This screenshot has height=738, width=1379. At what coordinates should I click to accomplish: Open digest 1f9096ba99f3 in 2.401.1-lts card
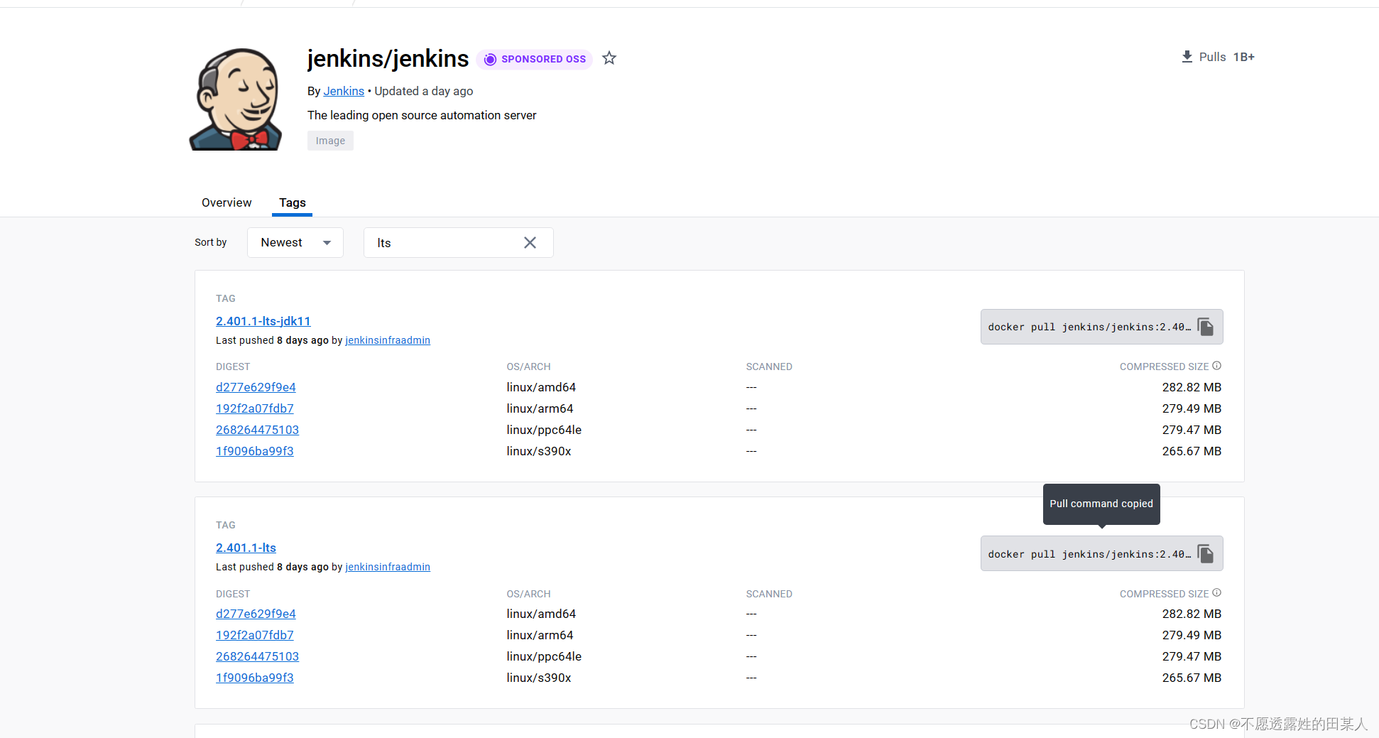coord(255,678)
